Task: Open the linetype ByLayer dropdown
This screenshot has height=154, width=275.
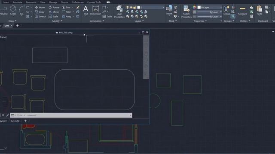Action: (x=209, y=17)
